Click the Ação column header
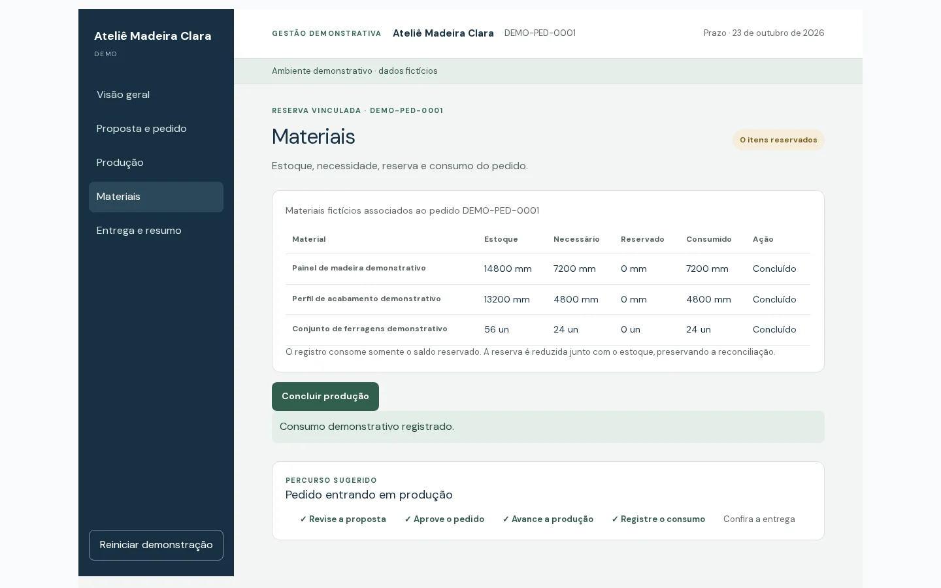The height and width of the screenshot is (588, 941). pos(763,240)
